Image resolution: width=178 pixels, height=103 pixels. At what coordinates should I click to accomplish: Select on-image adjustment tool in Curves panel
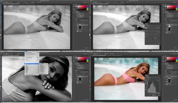(x=146, y=80)
